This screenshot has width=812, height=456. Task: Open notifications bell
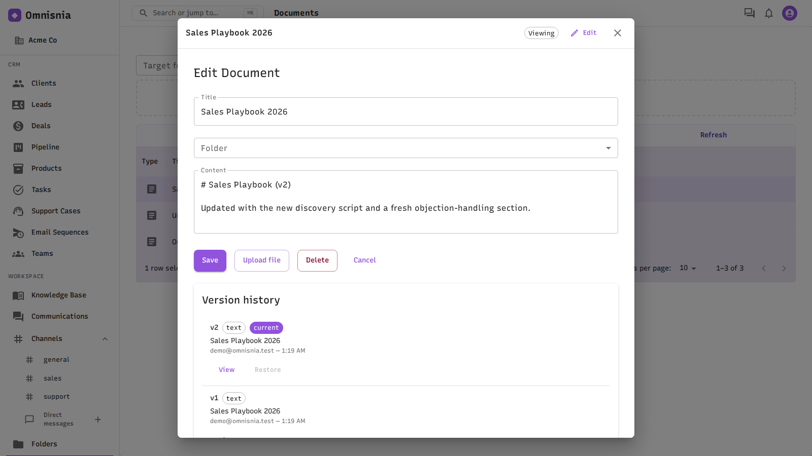pos(769,13)
